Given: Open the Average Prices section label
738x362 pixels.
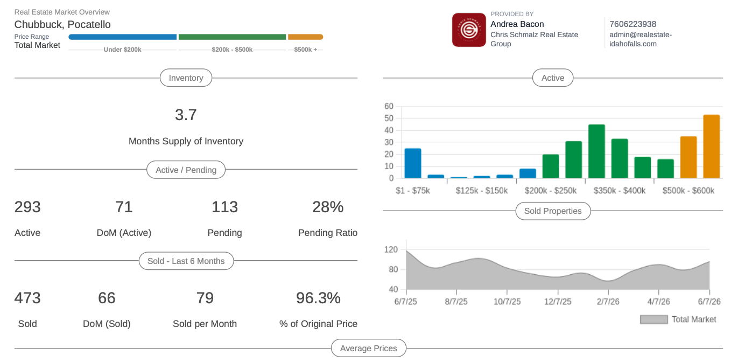Looking at the screenshot, I should click(x=369, y=349).
